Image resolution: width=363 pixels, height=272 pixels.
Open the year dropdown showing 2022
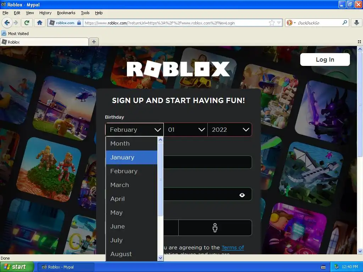point(230,130)
